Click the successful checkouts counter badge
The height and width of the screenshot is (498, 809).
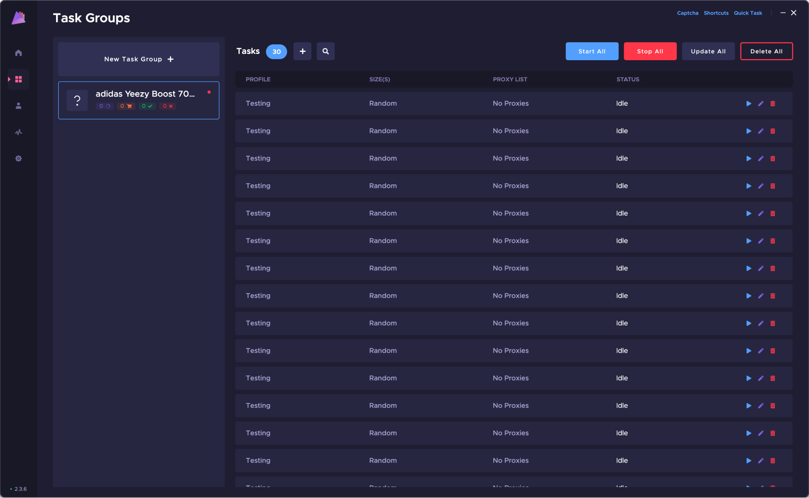[x=147, y=106]
